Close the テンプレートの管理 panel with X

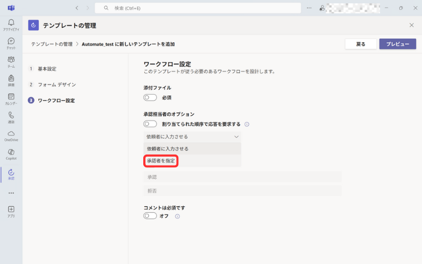pos(411,26)
